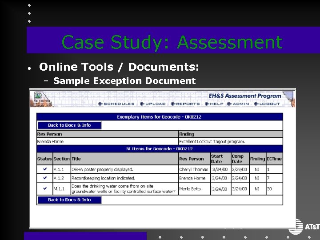Image resolution: width=320 pixels, height=240 pixels.
Task: Click ECTime value 30
Action: [x=269, y=189]
